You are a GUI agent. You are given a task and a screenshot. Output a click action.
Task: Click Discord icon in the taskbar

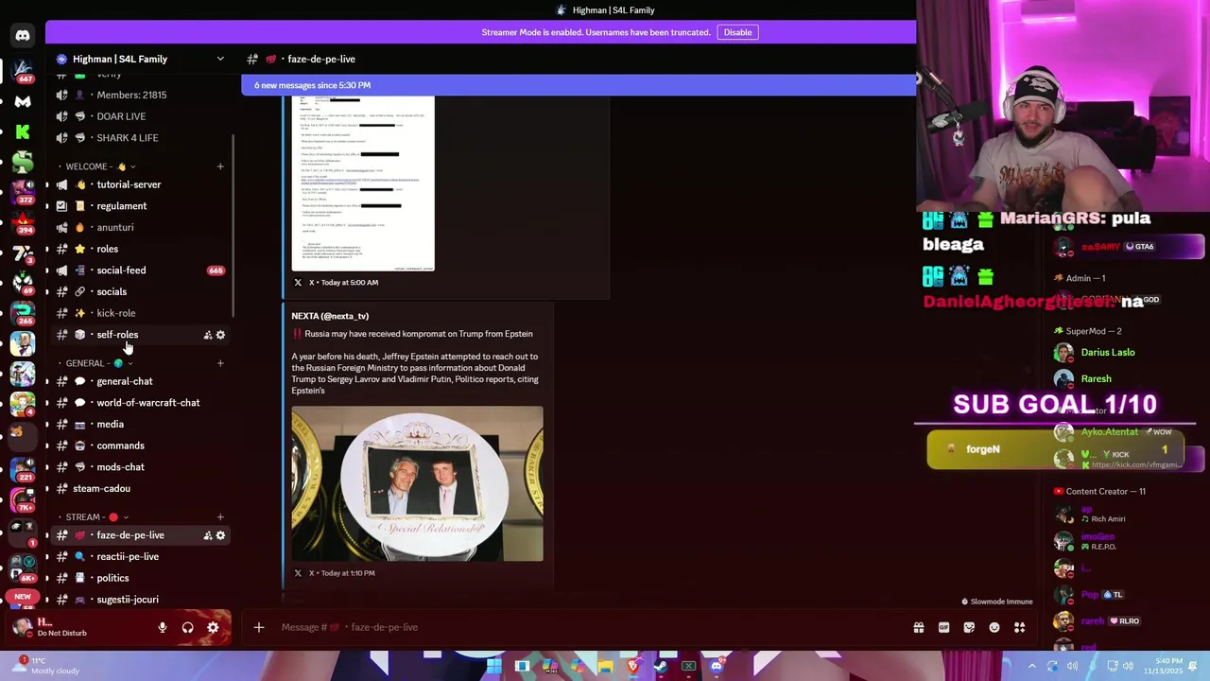pyautogui.click(x=717, y=666)
